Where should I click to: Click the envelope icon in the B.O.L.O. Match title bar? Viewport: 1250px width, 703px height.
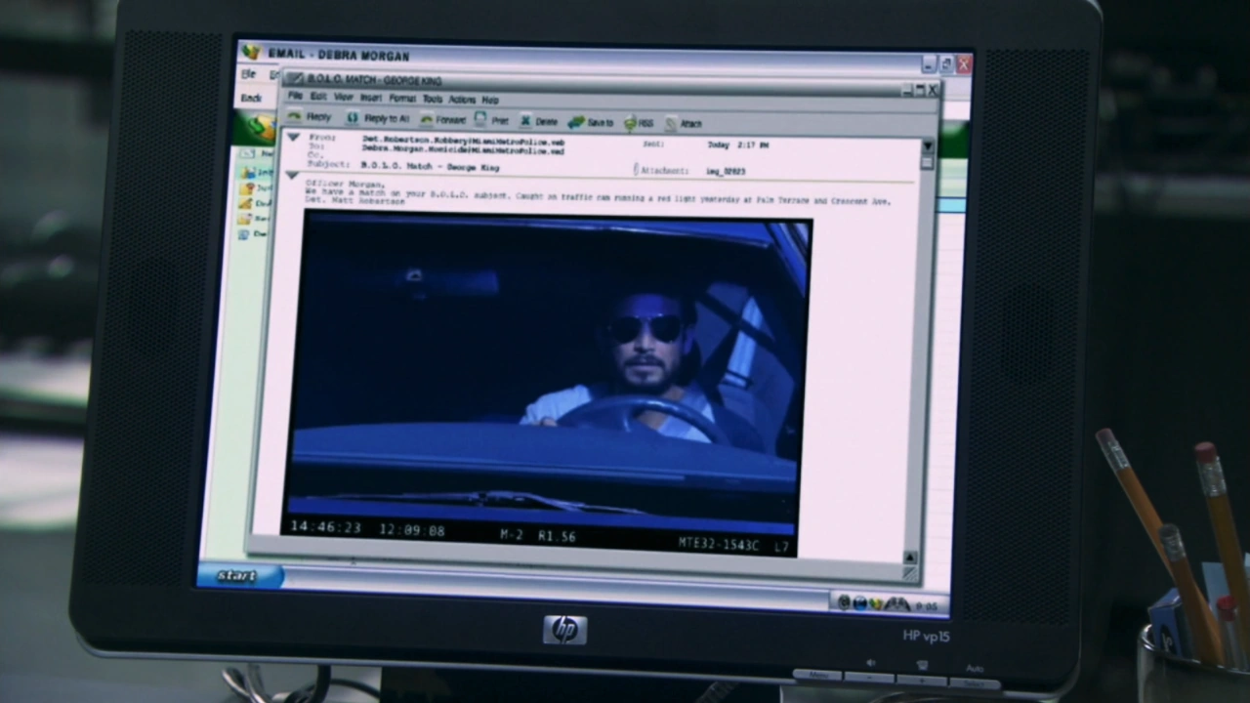point(295,78)
